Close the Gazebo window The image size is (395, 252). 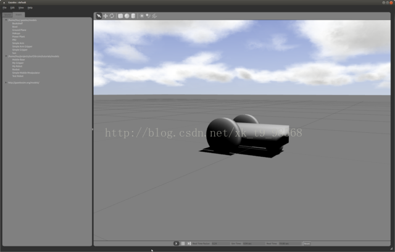pos(391,2)
